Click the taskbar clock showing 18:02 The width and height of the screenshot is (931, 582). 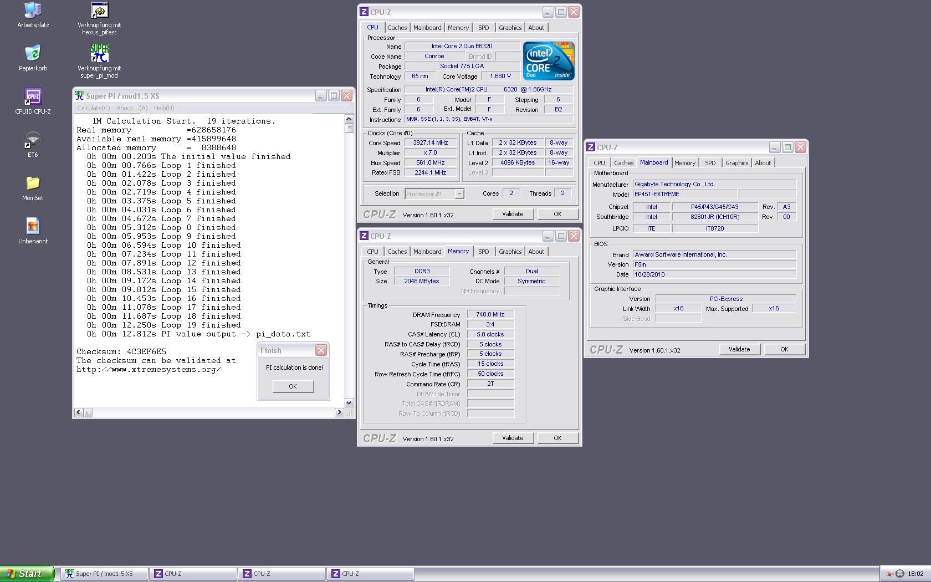pyautogui.click(x=915, y=574)
